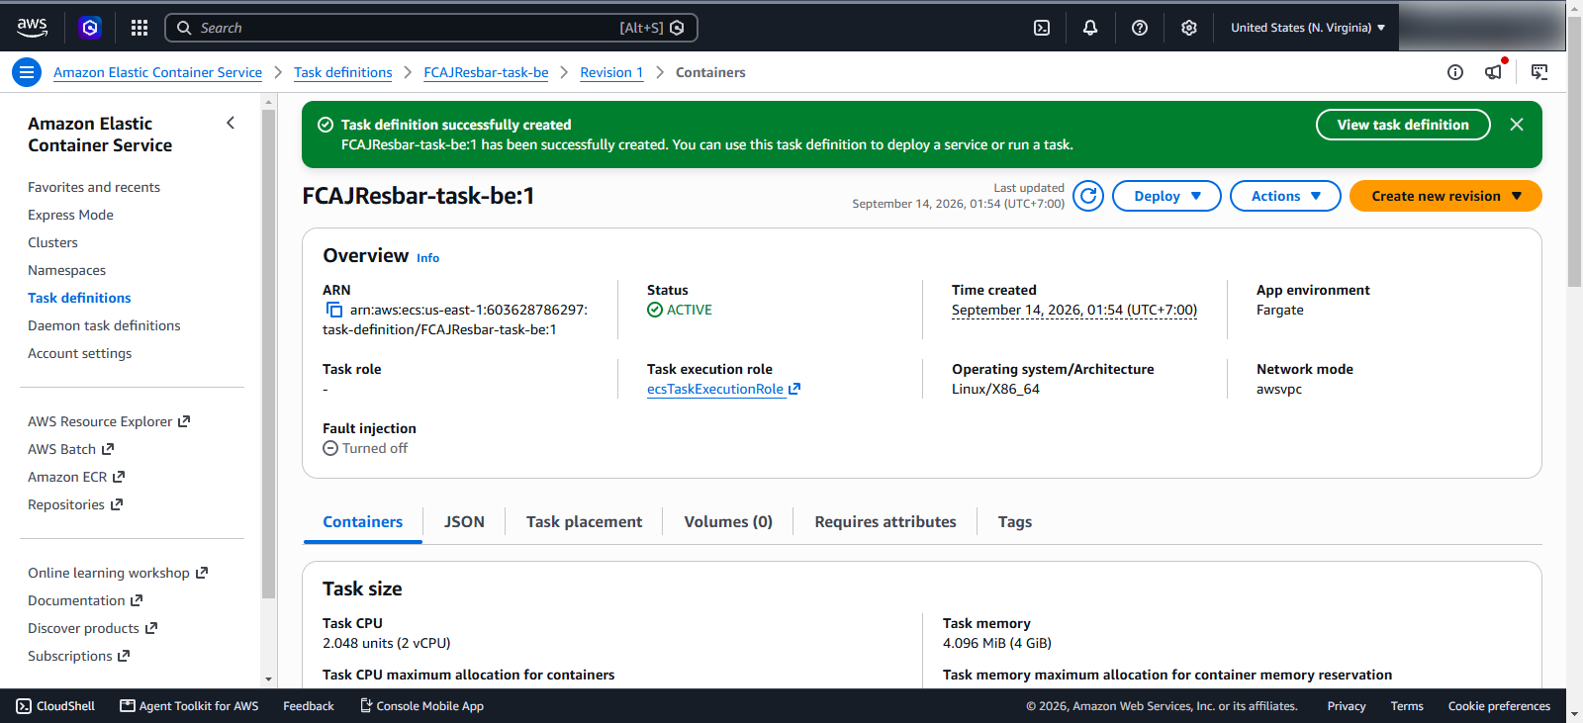Open Agent Toolkit for AWS
The width and height of the screenshot is (1583, 723).
pyautogui.click(x=189, y=706)
